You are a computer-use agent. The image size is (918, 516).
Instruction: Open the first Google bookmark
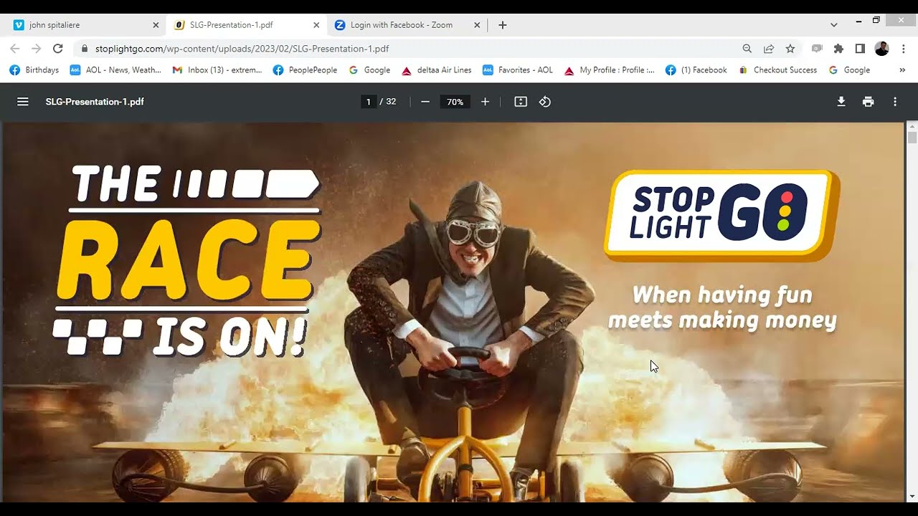(x=369, y=70)
